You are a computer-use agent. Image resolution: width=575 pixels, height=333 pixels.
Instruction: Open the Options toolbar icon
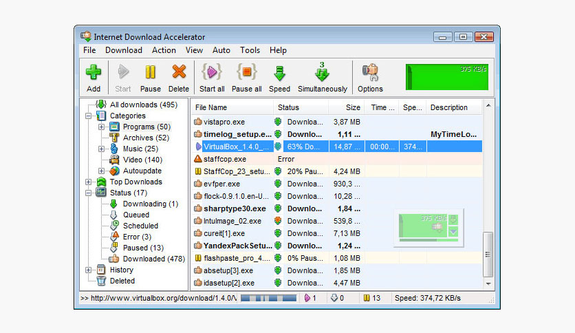370,72
